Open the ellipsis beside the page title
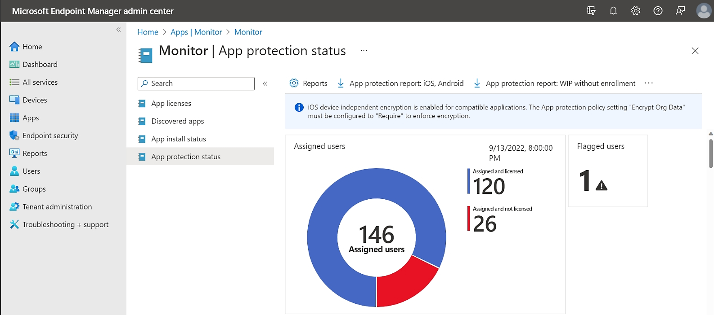The height and width of the screenshot is (315, 714). click(364, 51)
